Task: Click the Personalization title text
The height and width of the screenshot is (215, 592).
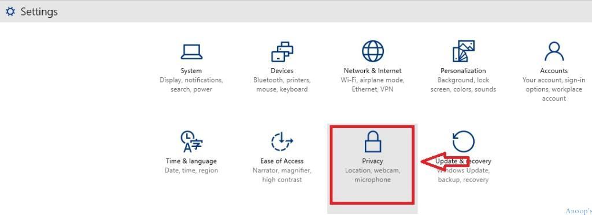Action: pos(463,71)
